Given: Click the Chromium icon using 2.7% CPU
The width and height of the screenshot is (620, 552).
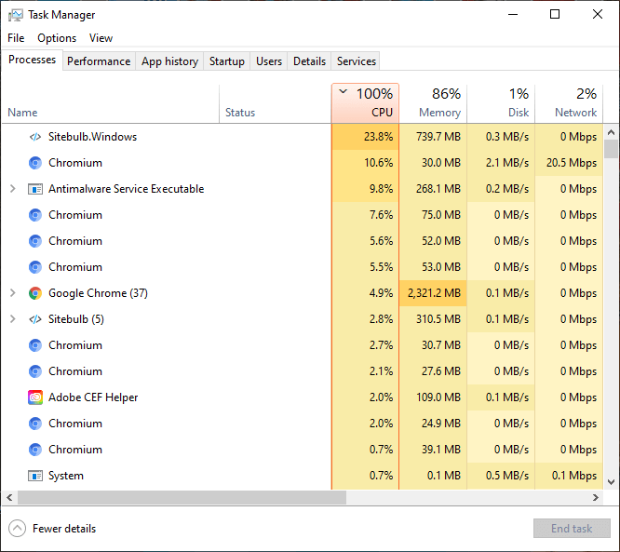Looking at the screenshot, I should tap(35, 345).
